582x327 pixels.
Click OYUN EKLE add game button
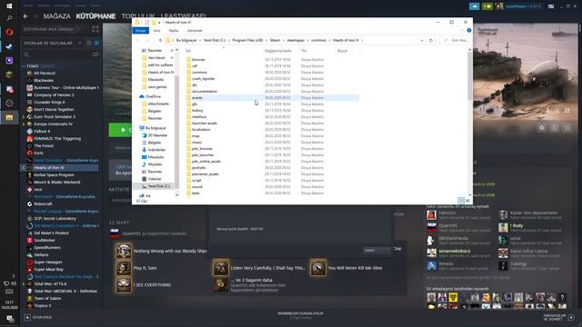click(38, 317)
